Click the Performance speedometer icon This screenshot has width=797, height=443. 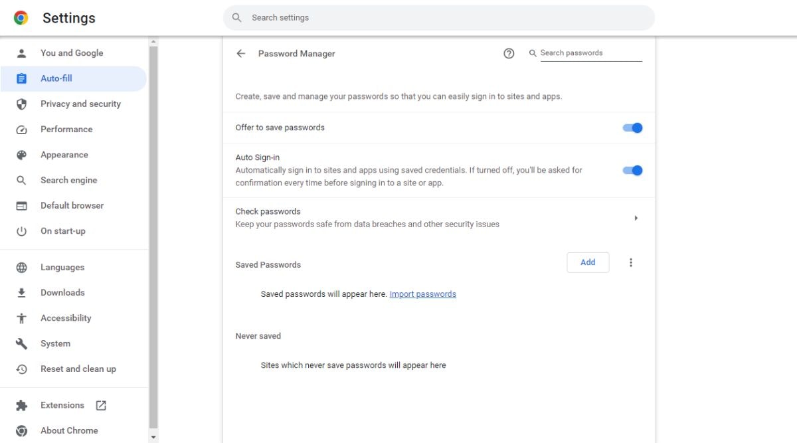(x=21, y=129)
